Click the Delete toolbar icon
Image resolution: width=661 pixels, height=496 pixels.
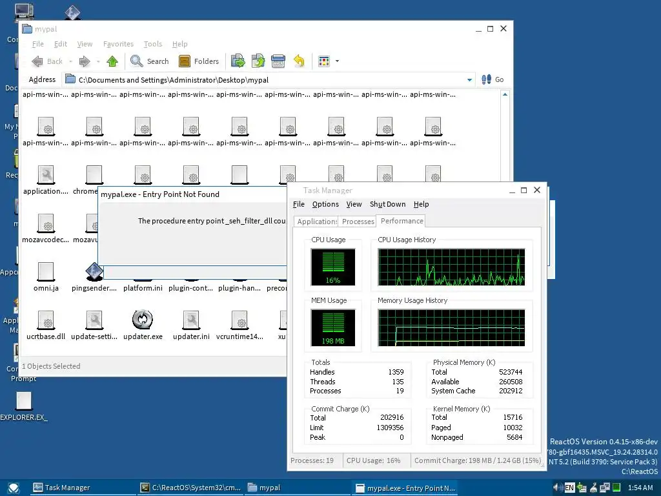[x=278, y=61]
